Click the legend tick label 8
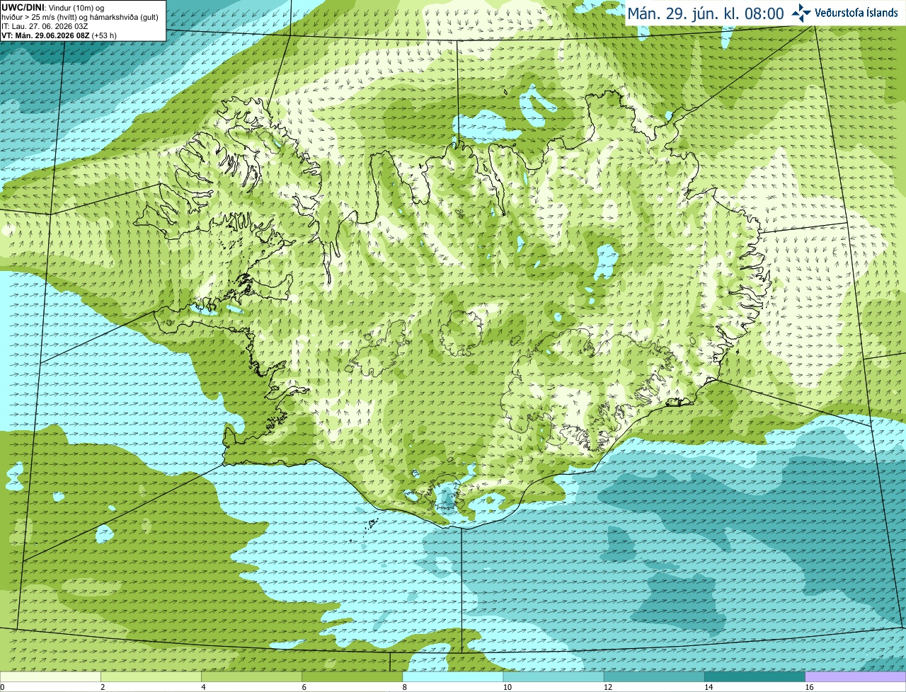Screen dimensions: 906x692 click(x=405, y=687)
